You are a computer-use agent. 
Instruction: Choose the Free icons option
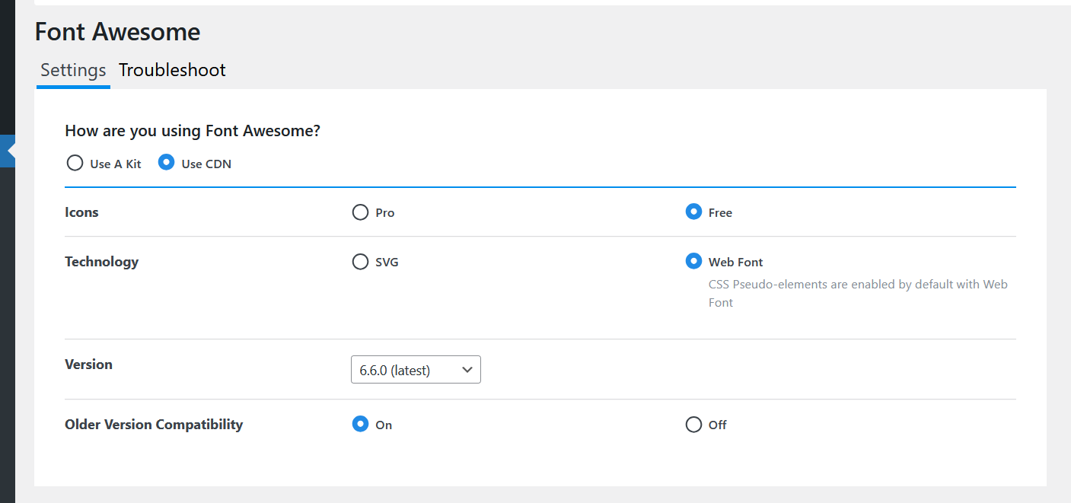tap(693, 212)
